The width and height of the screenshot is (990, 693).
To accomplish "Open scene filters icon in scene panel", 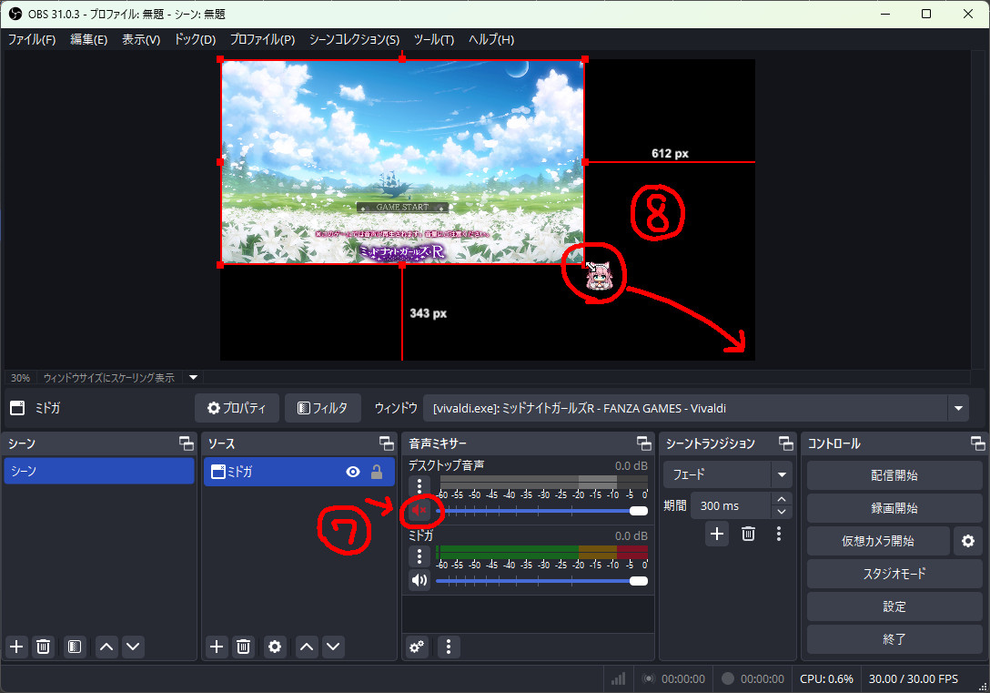I will pyautogui.click(x=75, y=647).
